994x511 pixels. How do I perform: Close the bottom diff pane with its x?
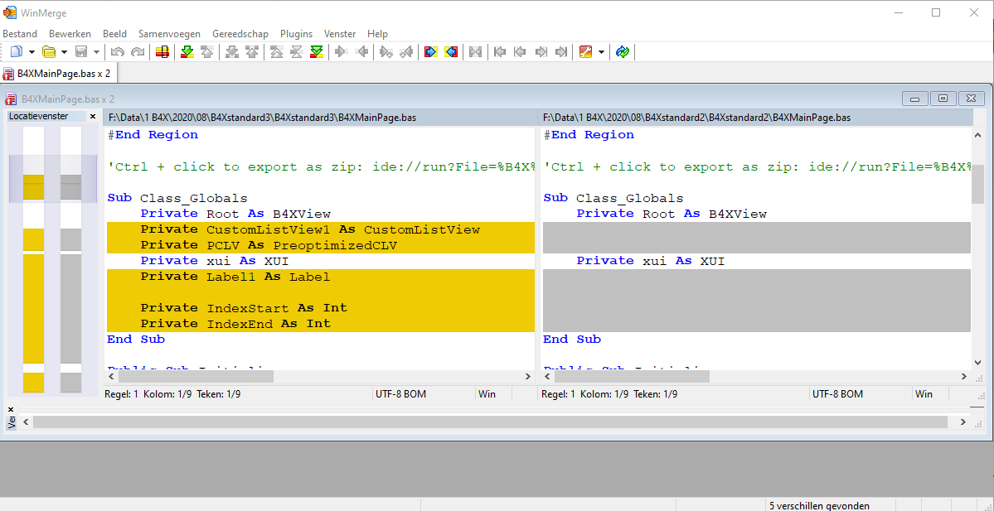(11, 410)
